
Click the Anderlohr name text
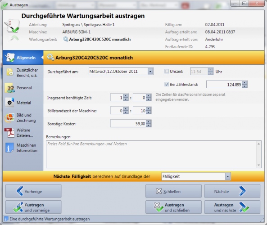pyautogui.click(x=214, y=39)
